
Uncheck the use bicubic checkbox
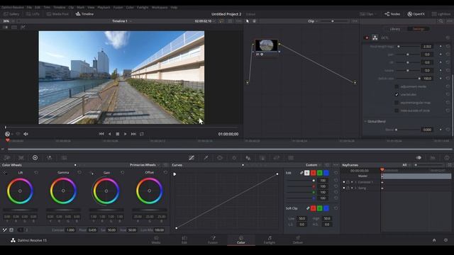[x=397, y=94]
